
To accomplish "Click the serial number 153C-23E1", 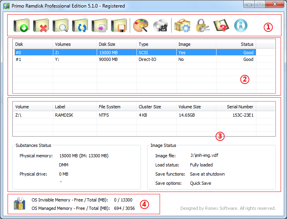I will coord(243,115).
